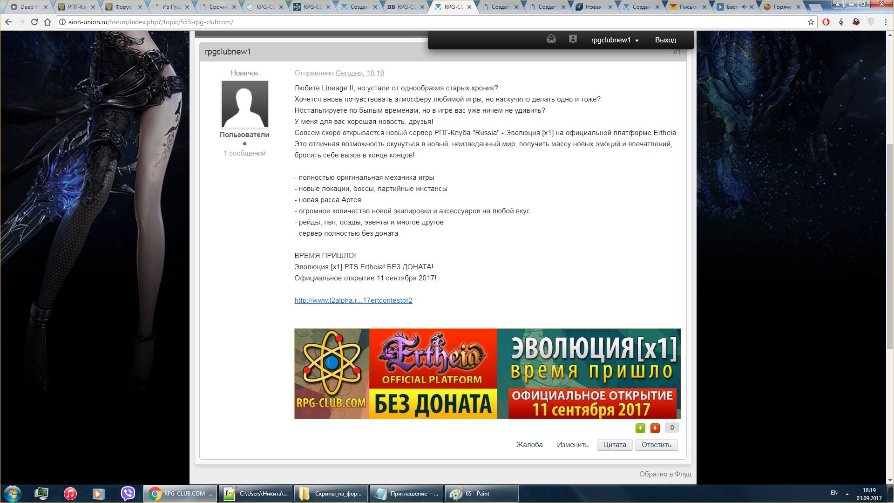Open the media player taskbar icon
Screen dimensions: 894x503
pyautogui.click(x=99, y=494)
